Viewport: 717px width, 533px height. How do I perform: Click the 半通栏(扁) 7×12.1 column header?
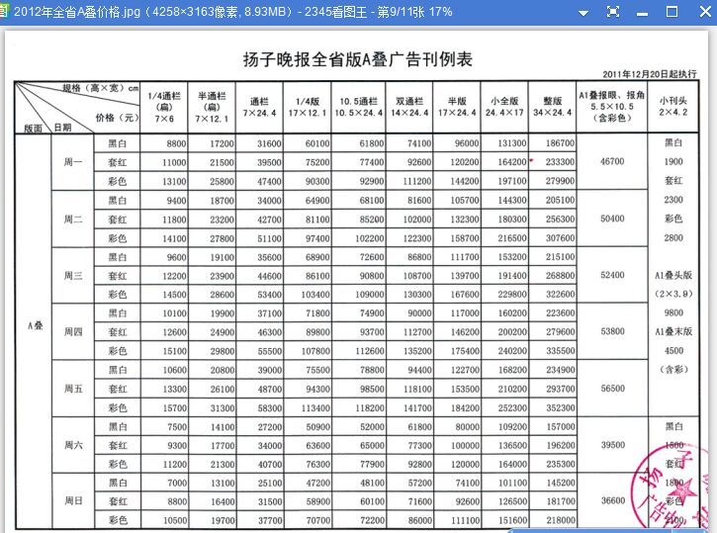coord(212,108)
